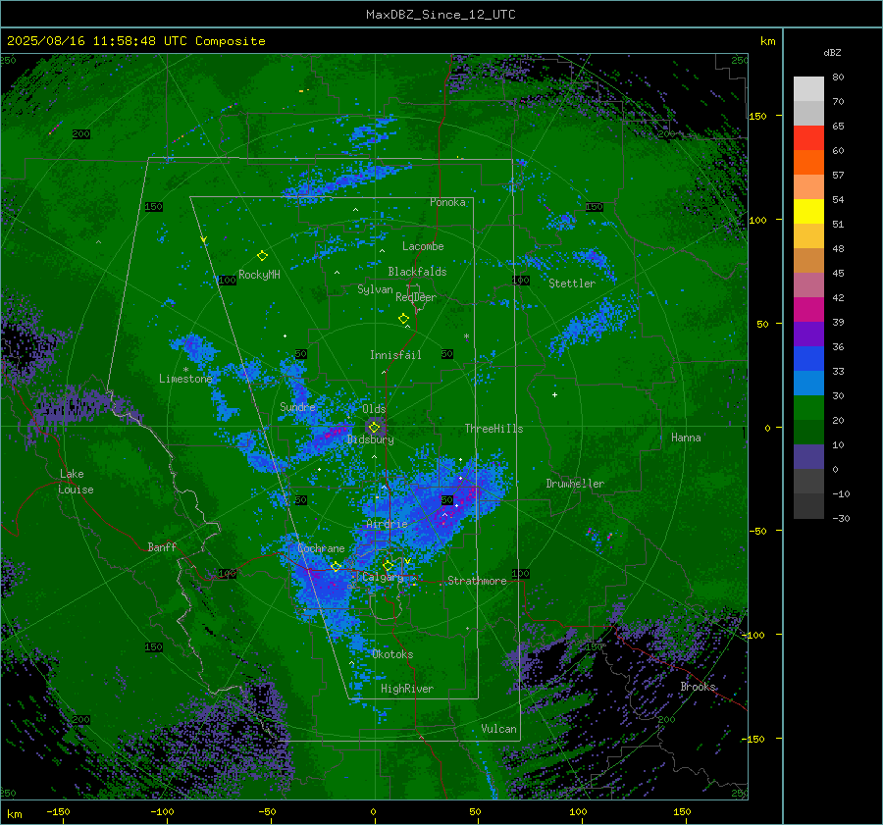The image size is (883, 825).
Task: Click the -30 value in dBZ legend
Action: click(841, 519)
